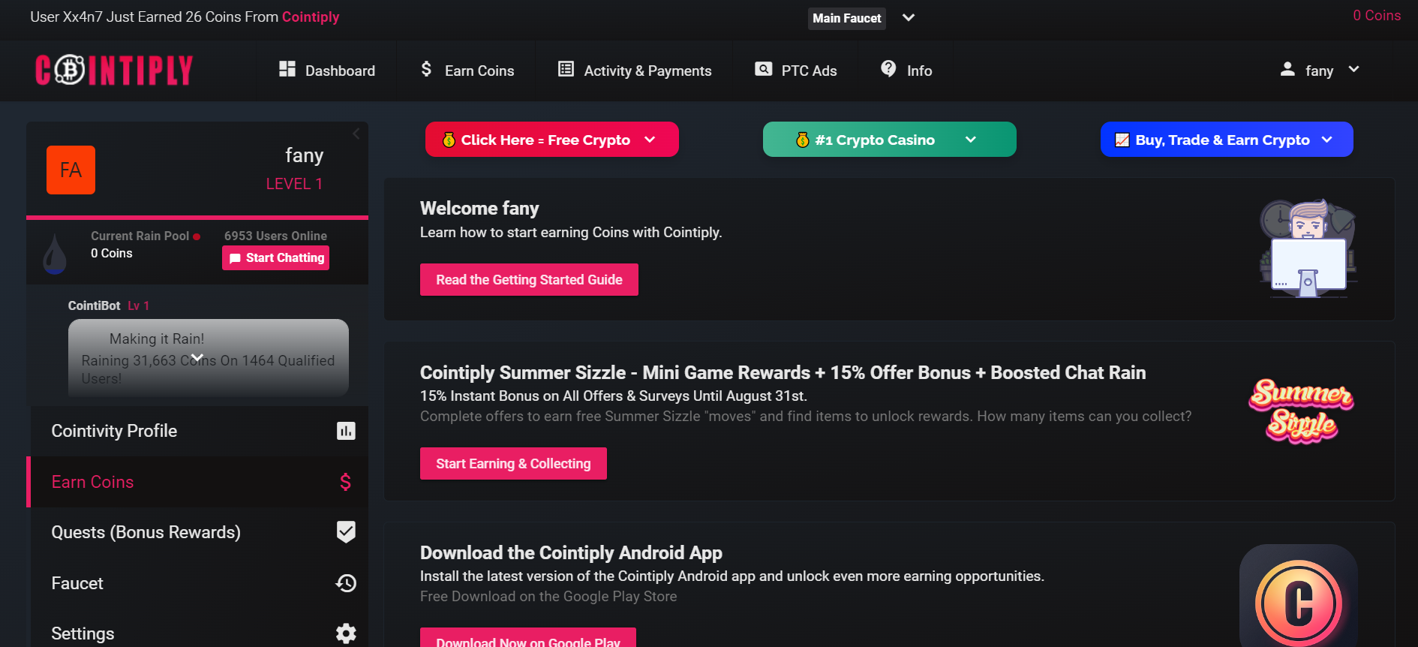Collapse the sidebar with the arrow
The image size is (1418, 647).
(356, 134)
